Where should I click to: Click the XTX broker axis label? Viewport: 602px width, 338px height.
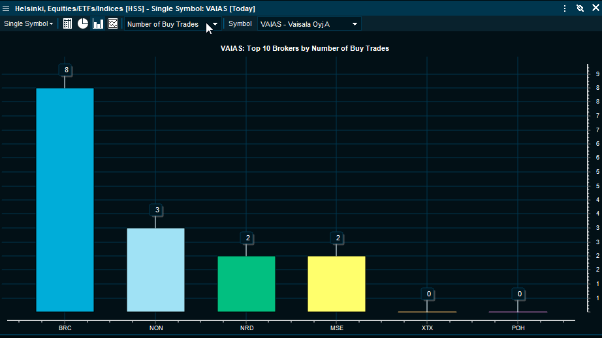point(427,328)
